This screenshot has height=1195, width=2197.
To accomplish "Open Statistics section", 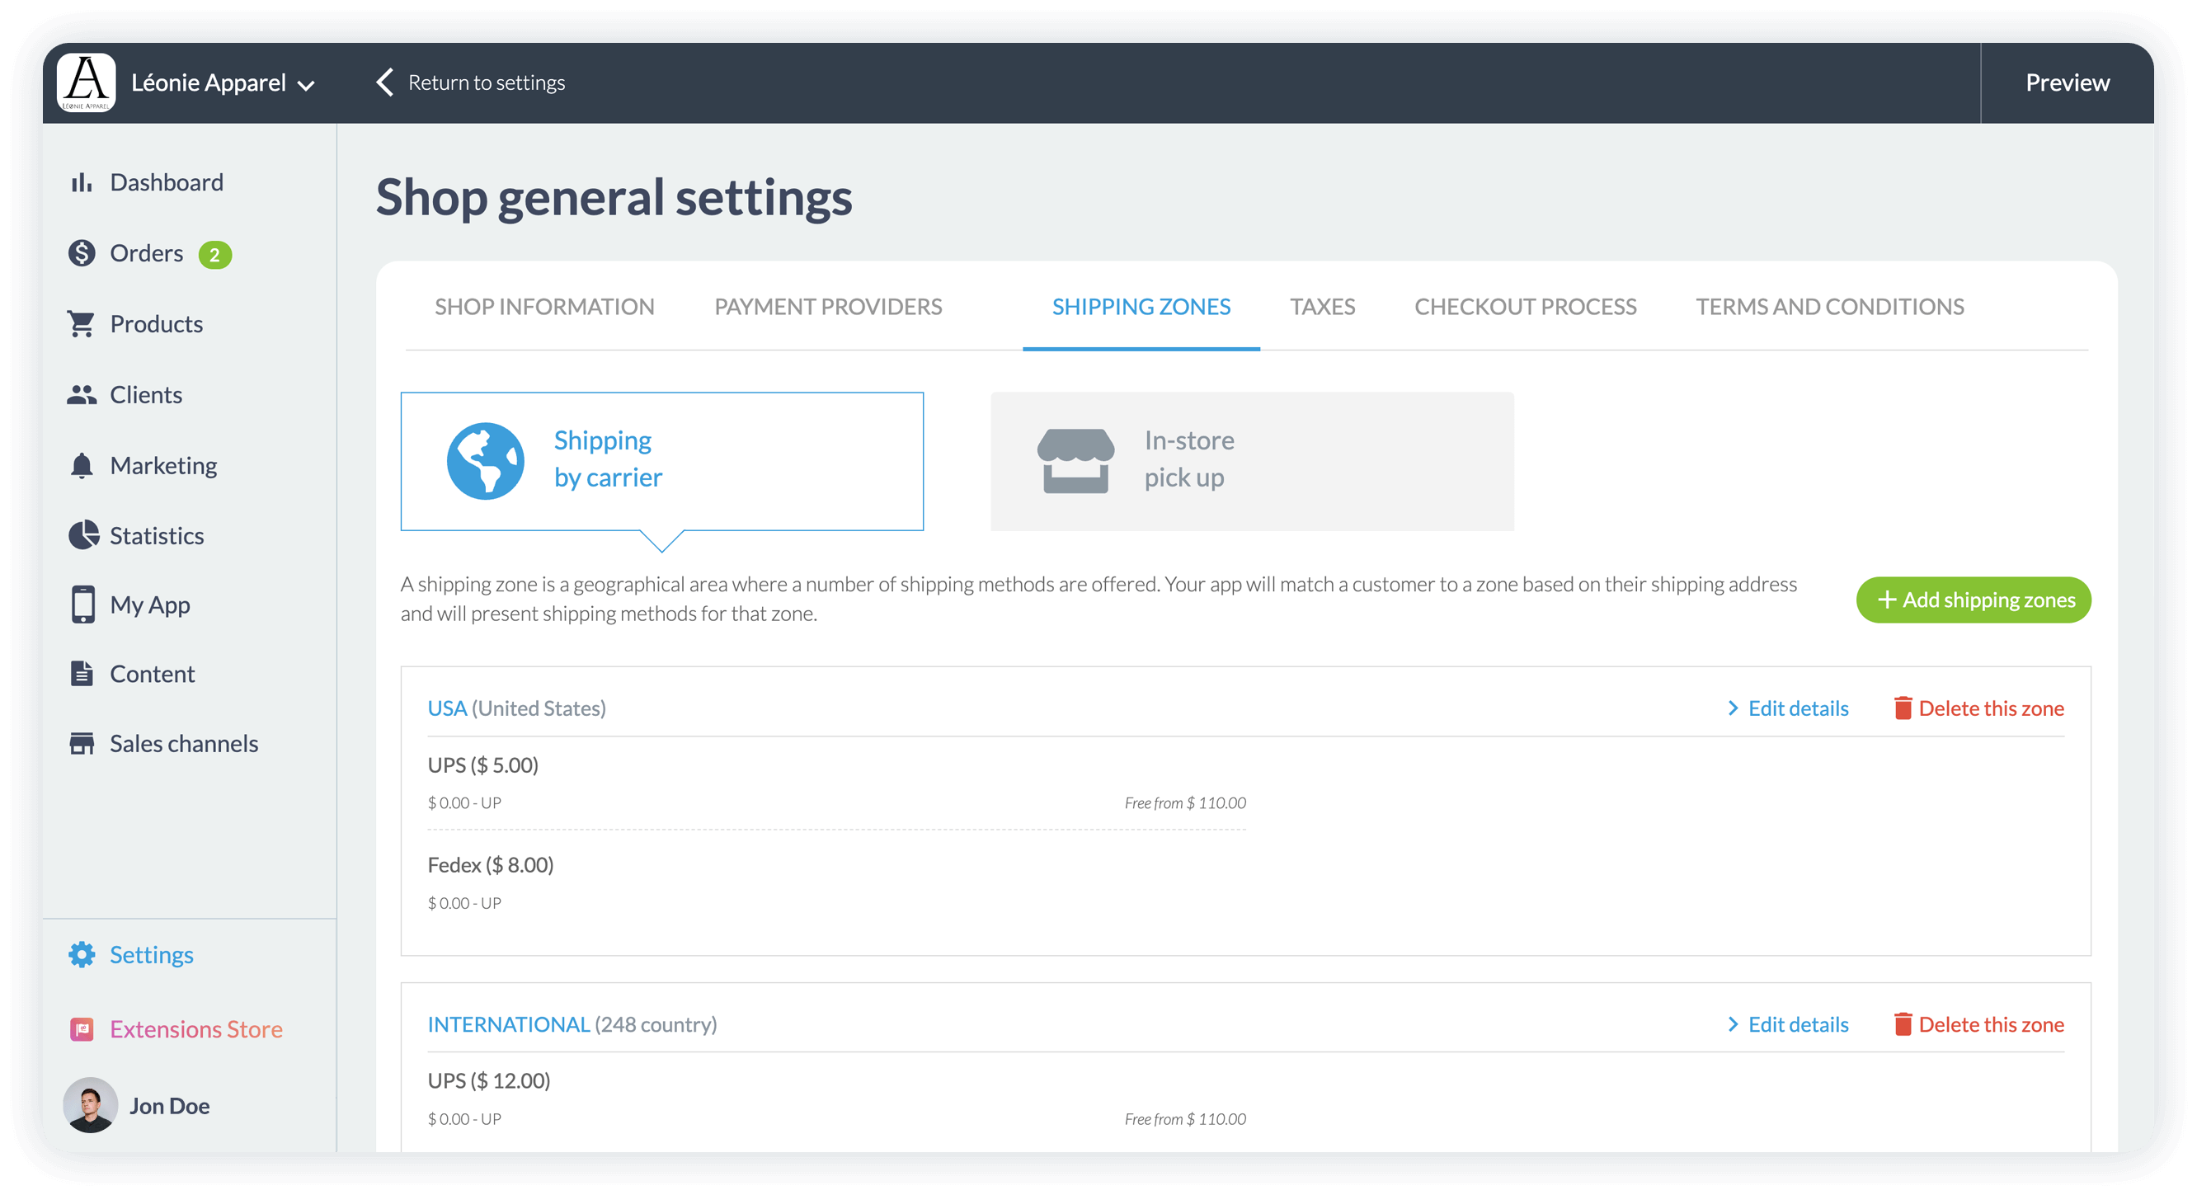I will pyautogui.click(x=157, y=536).
